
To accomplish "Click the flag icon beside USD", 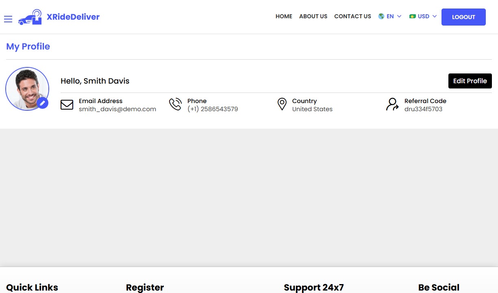I will click(413, 17).
